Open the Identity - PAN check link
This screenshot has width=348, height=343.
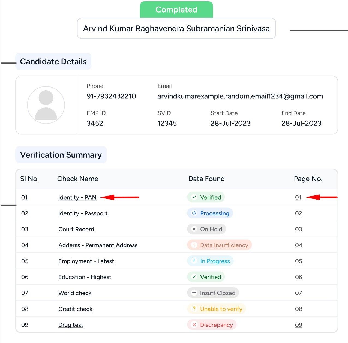[77, 197]
